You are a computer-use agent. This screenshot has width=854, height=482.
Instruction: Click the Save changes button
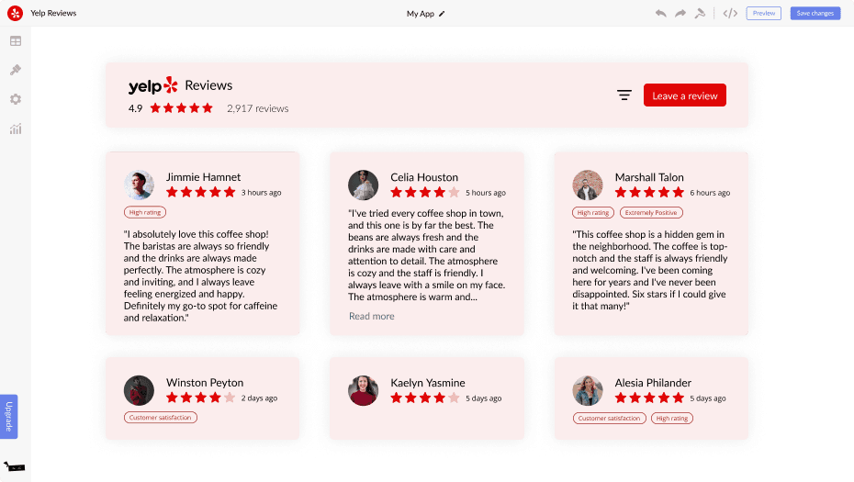click(x=815, y=13)
